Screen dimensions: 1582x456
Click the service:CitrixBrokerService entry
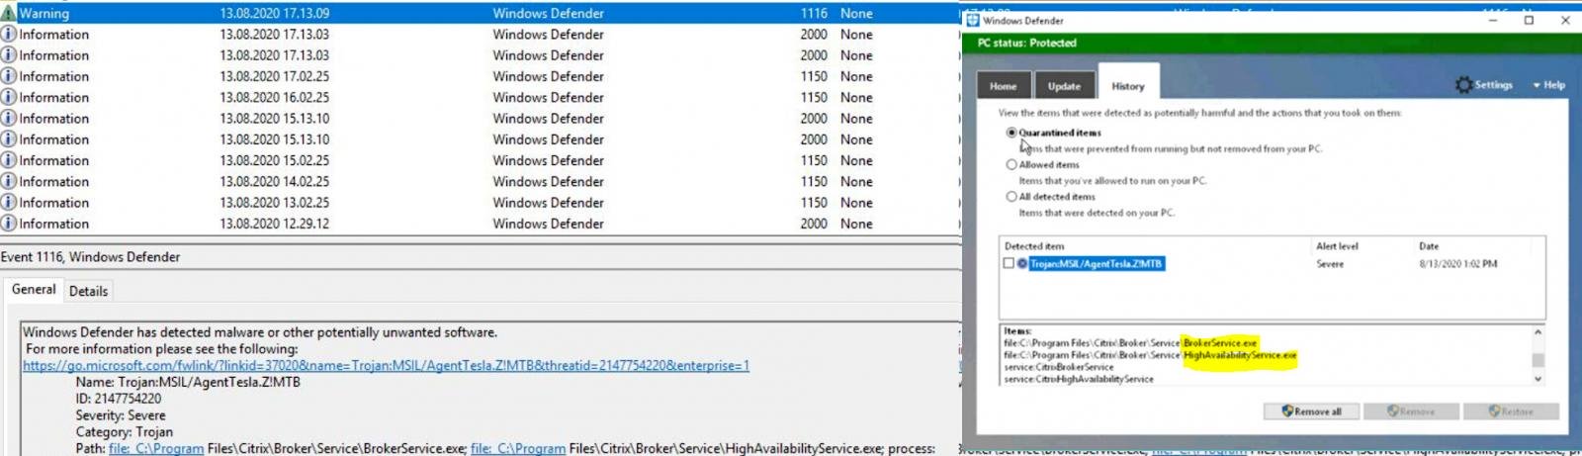click(x=1059, y=367)
